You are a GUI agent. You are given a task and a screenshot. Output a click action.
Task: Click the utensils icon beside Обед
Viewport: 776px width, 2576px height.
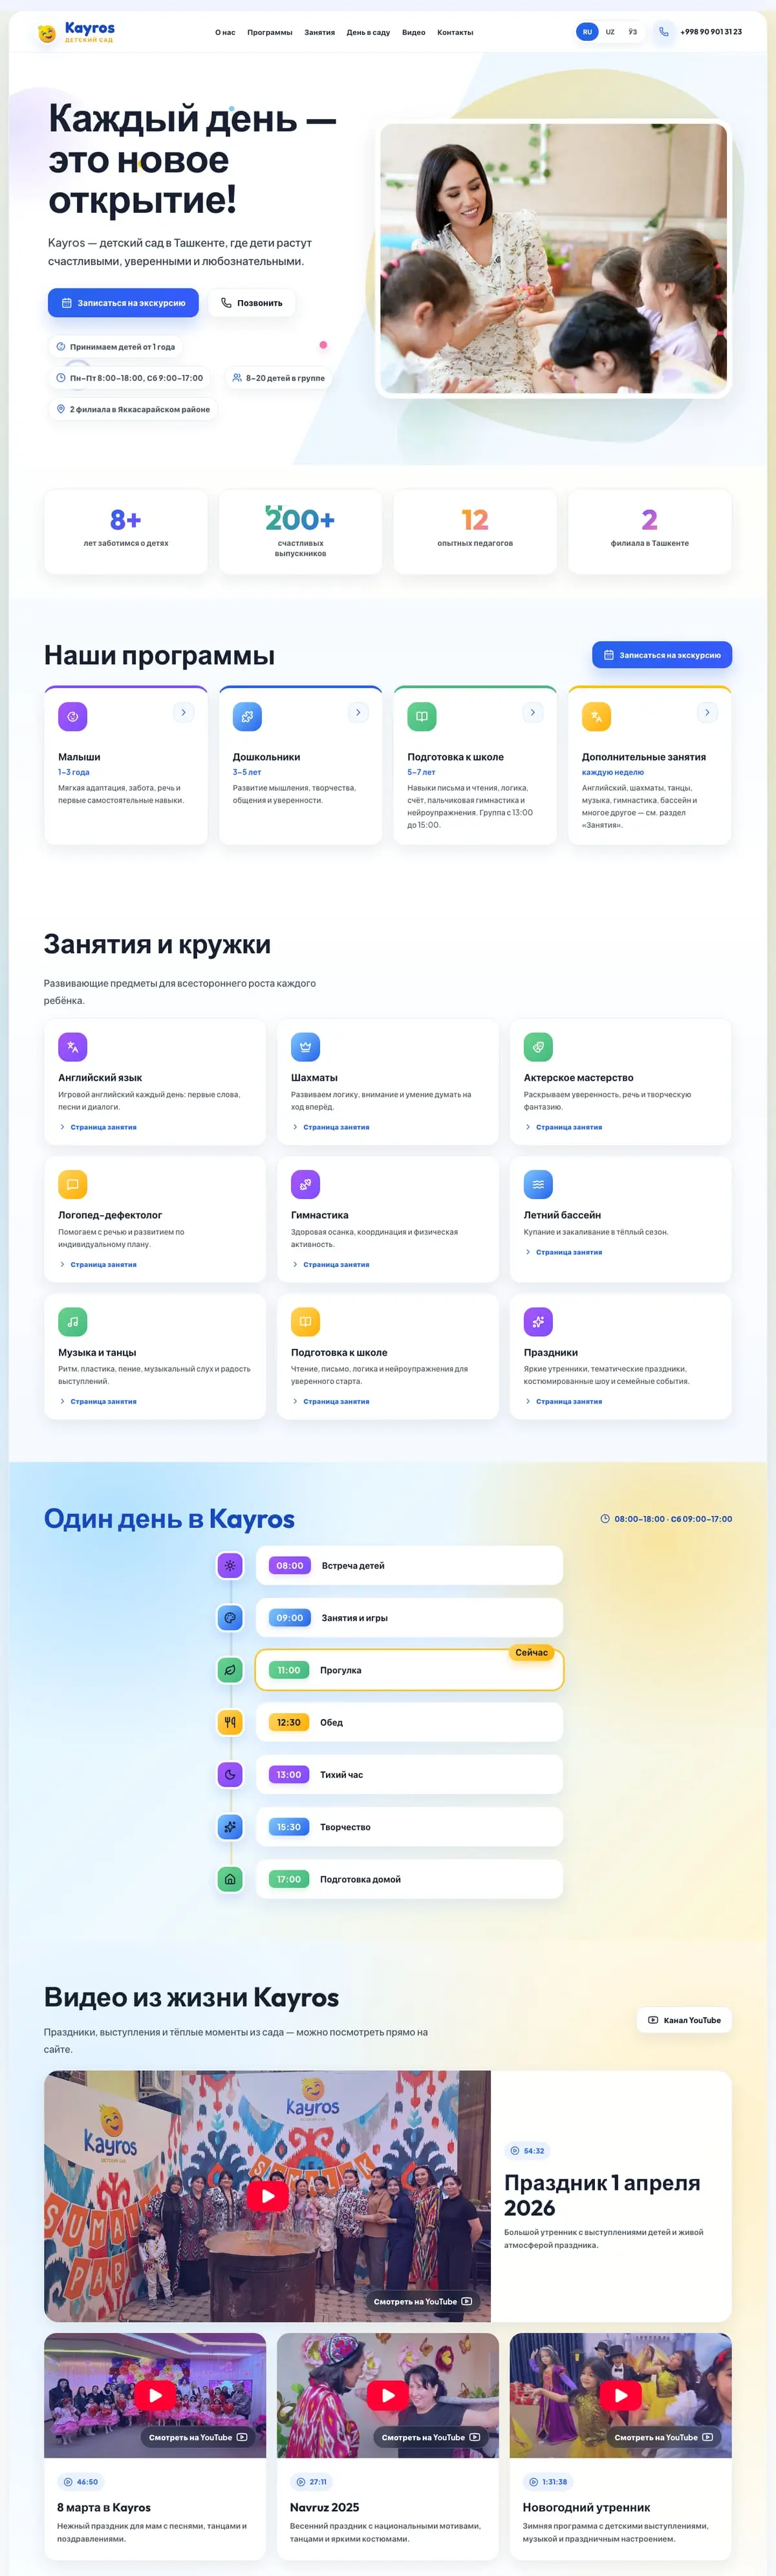230,1722
